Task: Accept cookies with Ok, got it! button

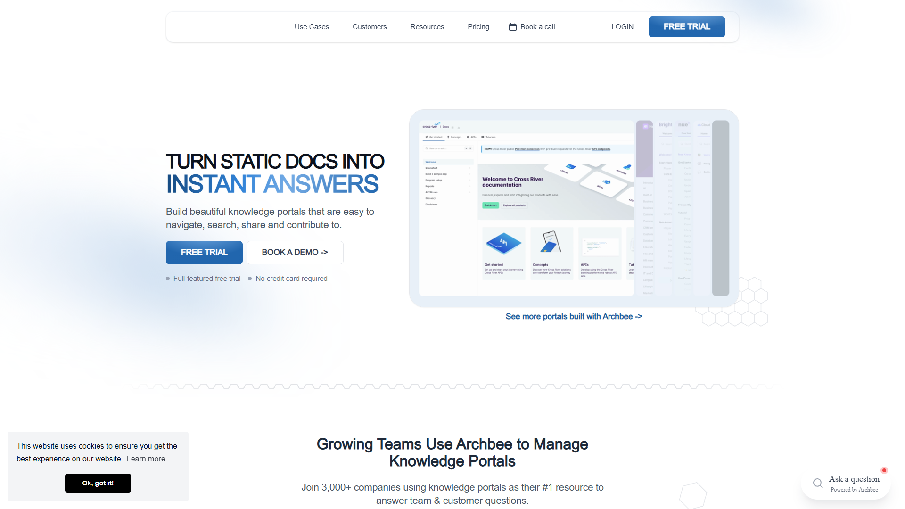Action: (x=98, y=483)
